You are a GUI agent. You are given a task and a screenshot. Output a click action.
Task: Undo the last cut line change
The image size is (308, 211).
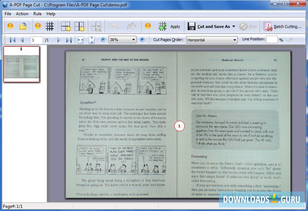click(114, 26)
